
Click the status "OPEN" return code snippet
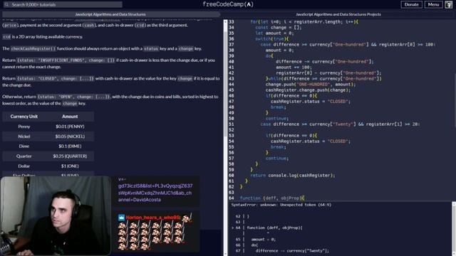click(74, 97)
